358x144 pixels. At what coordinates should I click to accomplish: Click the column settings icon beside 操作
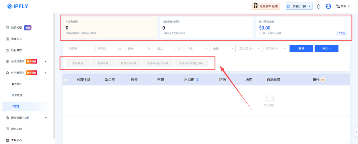[x=323, y=80]
